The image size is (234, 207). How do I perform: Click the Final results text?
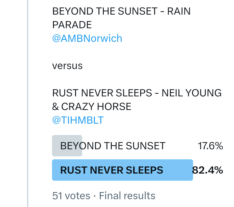[x=127, y=196]
